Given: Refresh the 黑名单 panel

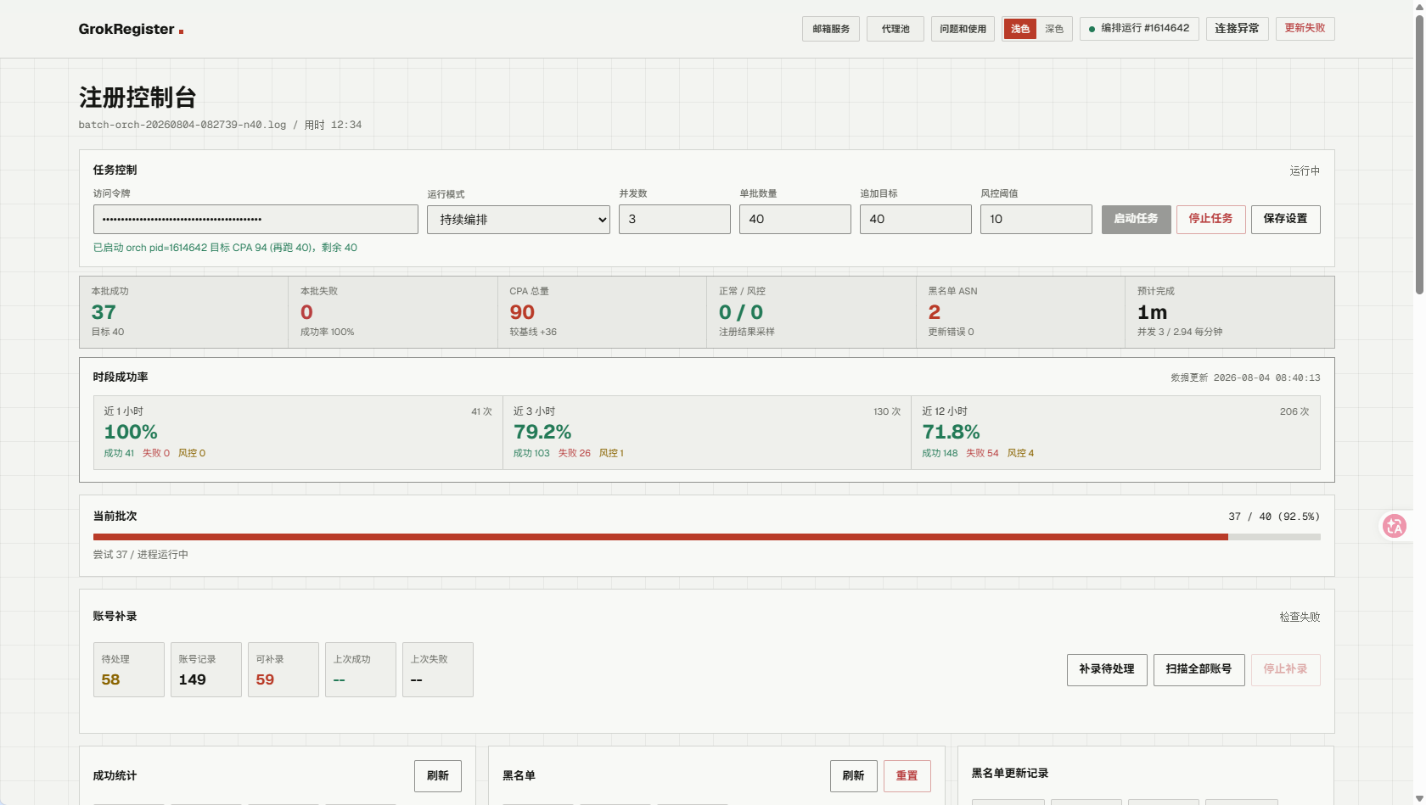Looking at the screenshot, I should tap(853, 776).
